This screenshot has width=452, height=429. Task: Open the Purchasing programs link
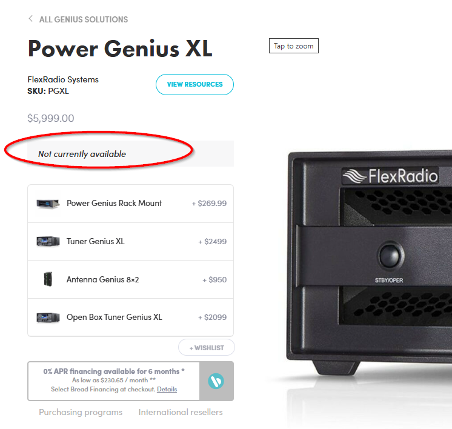(x=81, y=412)
